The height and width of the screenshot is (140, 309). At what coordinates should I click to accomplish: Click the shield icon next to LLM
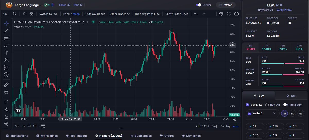pos(281,5)
